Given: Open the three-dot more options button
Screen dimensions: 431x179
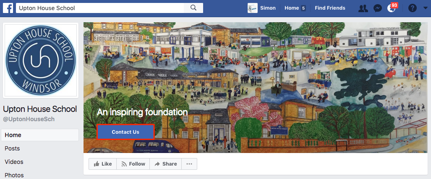Looking at the screenshot, I should [x=189, y=164].
